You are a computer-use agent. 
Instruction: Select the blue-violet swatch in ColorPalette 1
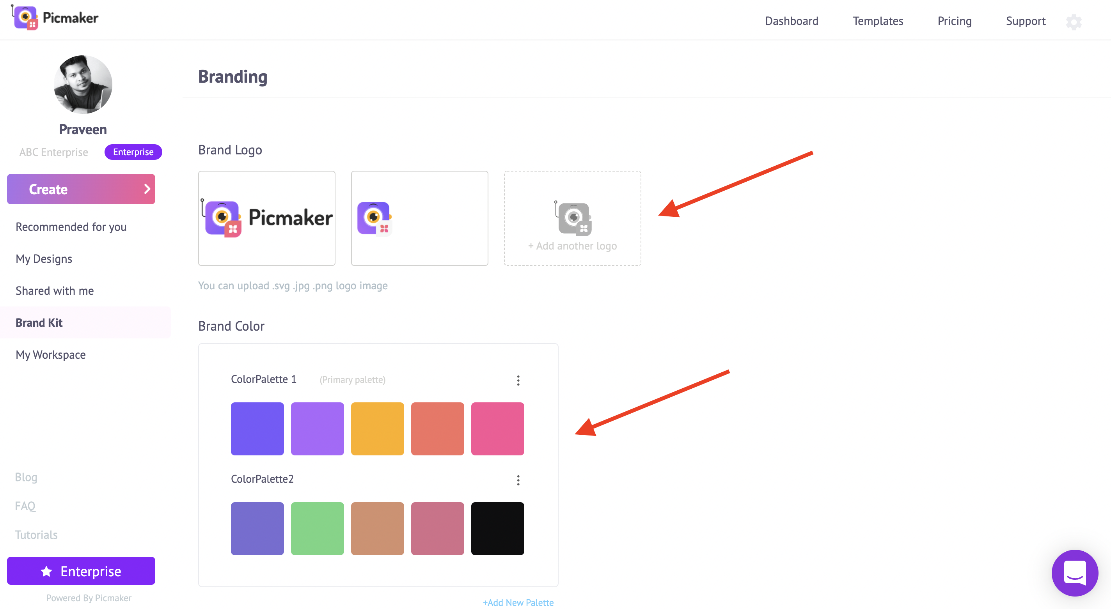click(x=257, y=429)
